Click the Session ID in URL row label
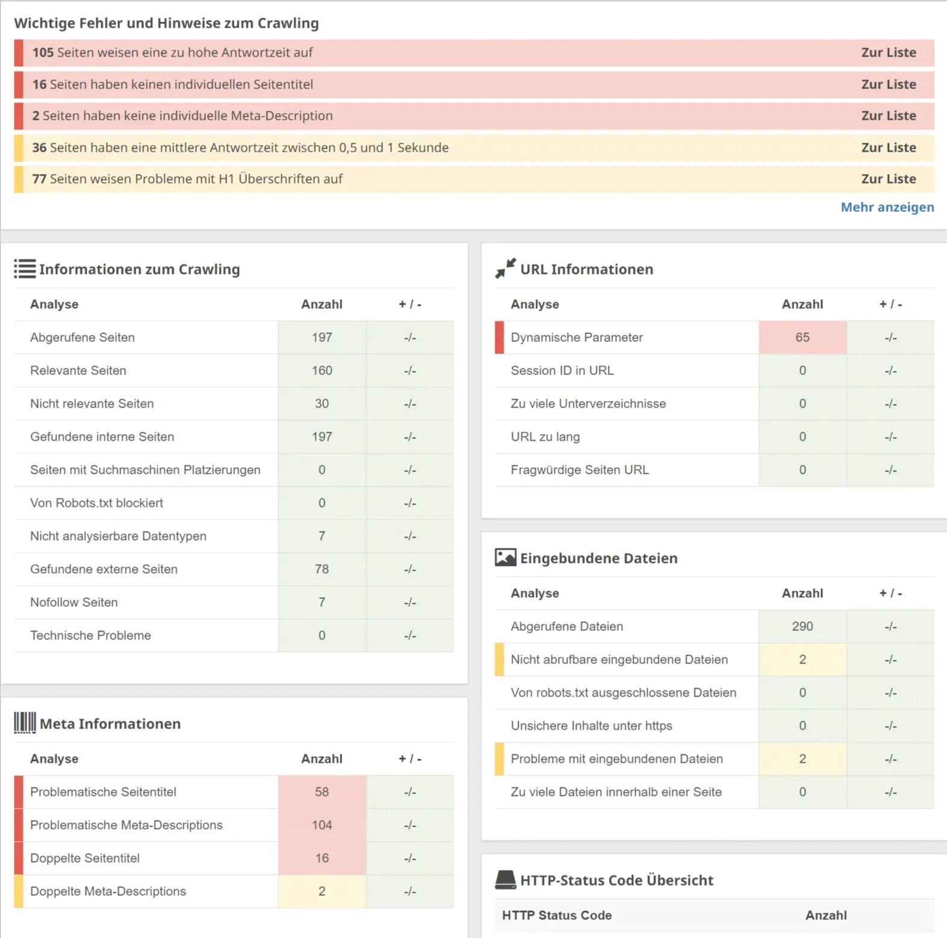The image size is (947, 938). 562,370
